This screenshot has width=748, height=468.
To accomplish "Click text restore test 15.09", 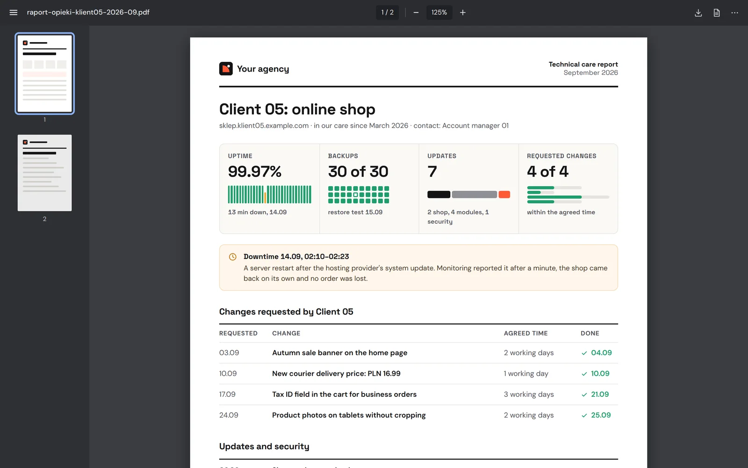I will (355, 212).
